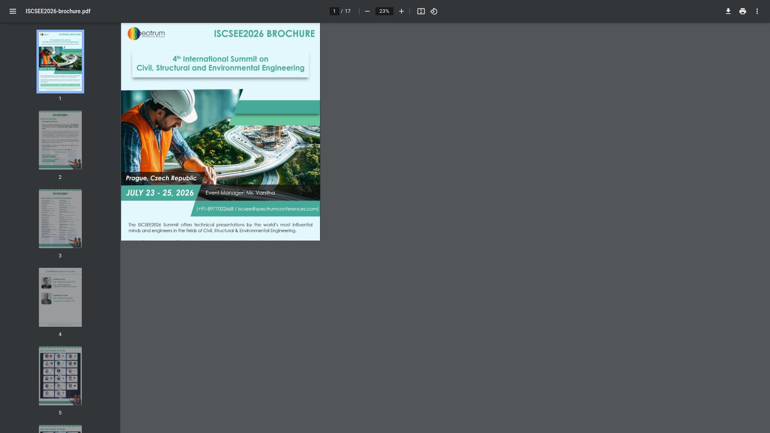Click the Prague, Czech Republic text
770x433 pixels.
(x=161, y=178)
